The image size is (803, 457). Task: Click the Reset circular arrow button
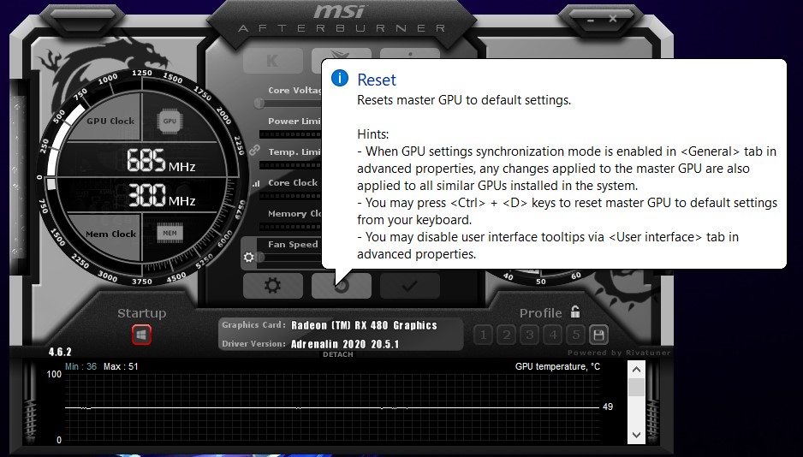(x=342, y=286)
